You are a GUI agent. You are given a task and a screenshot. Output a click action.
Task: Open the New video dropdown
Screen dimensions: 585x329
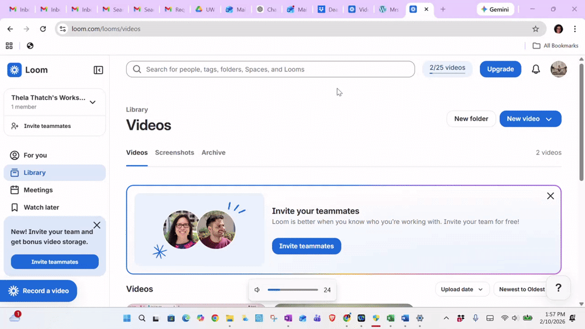(530, 119)
